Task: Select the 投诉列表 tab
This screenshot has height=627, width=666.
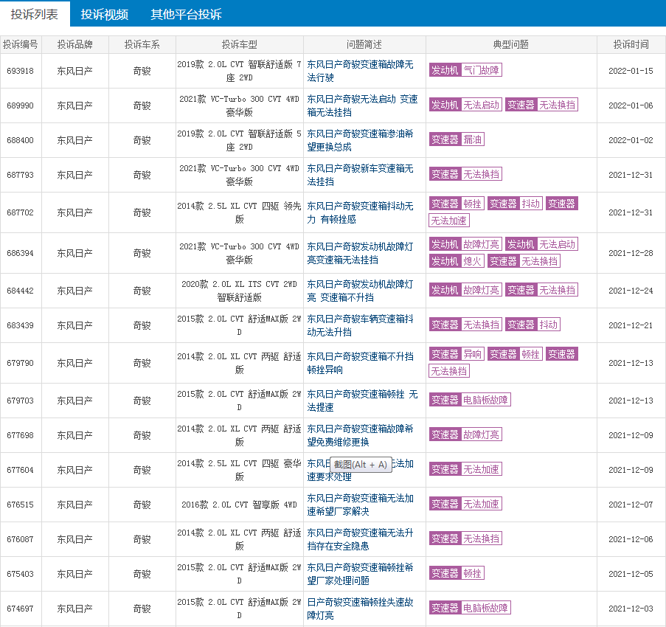Action: [x=35, y=14]
